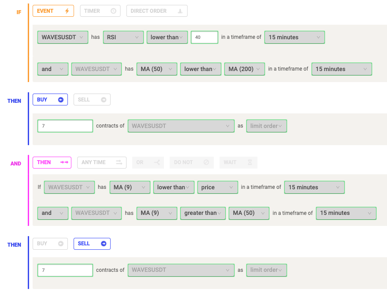Screen dimensions: 387x293
Task: Click the clock icon on TIMER
Action: (x=113, y=11)
